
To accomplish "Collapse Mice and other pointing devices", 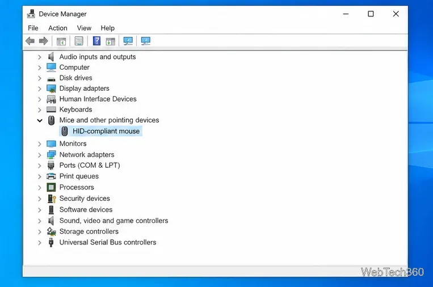I will [40, 121].
